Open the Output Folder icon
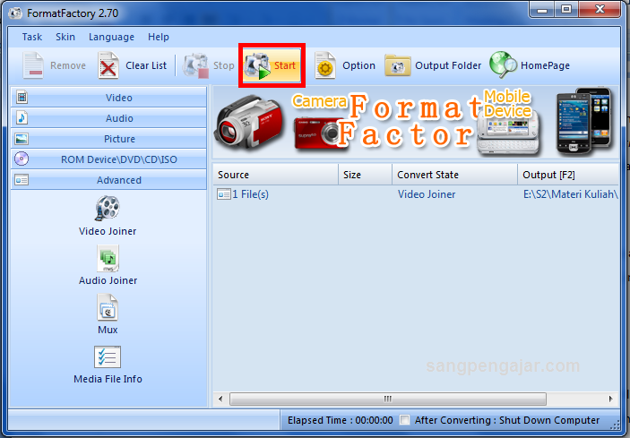 [x=397, y=65]
